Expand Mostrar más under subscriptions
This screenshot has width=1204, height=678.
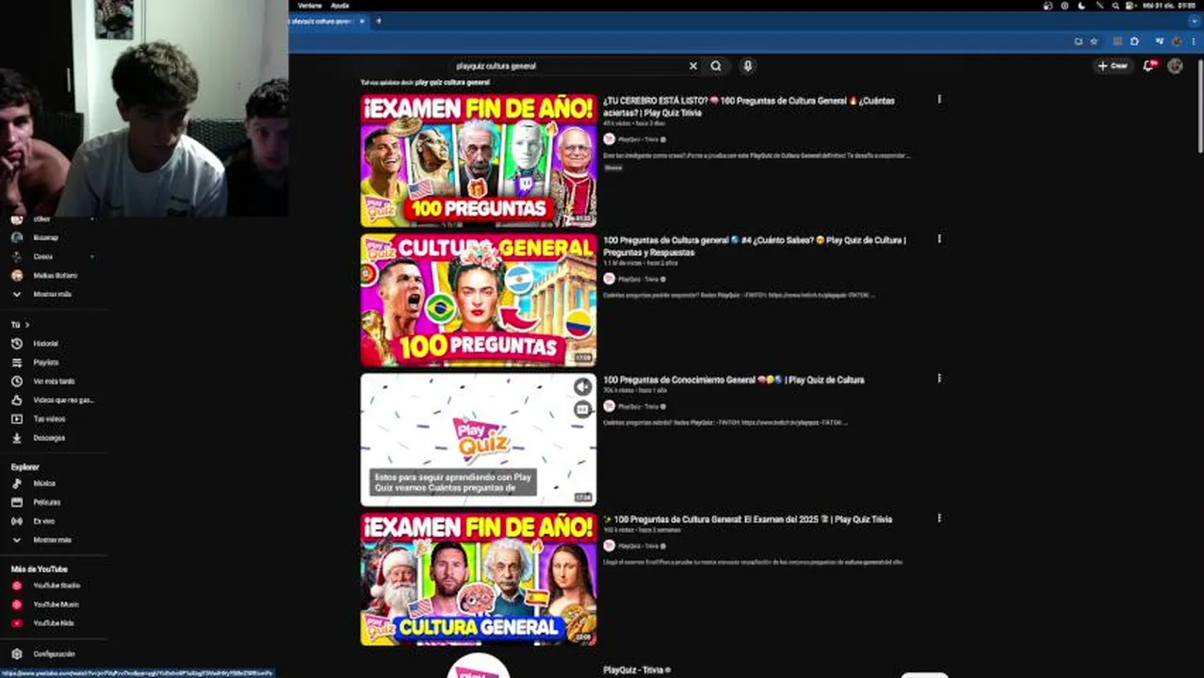(x=51, y=294)
